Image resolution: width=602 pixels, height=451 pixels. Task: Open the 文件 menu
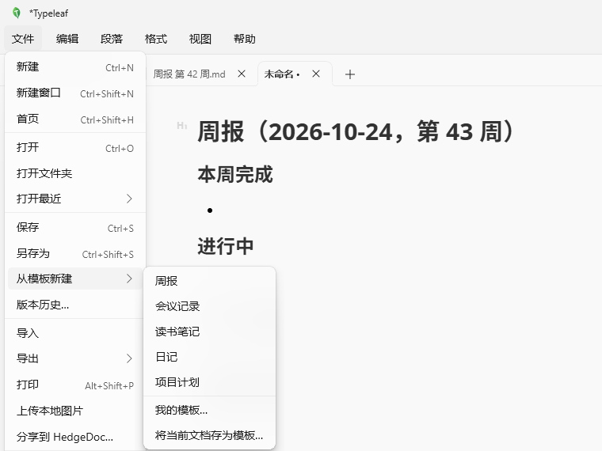pos(23,39)
